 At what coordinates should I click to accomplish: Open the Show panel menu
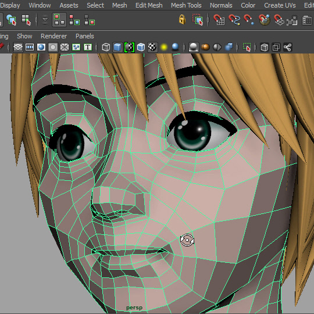pos(24,36)
